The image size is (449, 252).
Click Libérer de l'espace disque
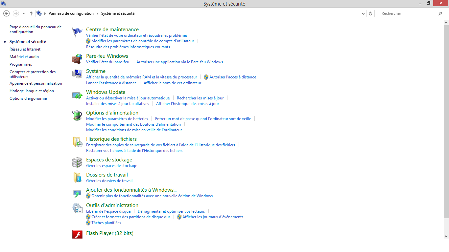[x=108, y=211]
